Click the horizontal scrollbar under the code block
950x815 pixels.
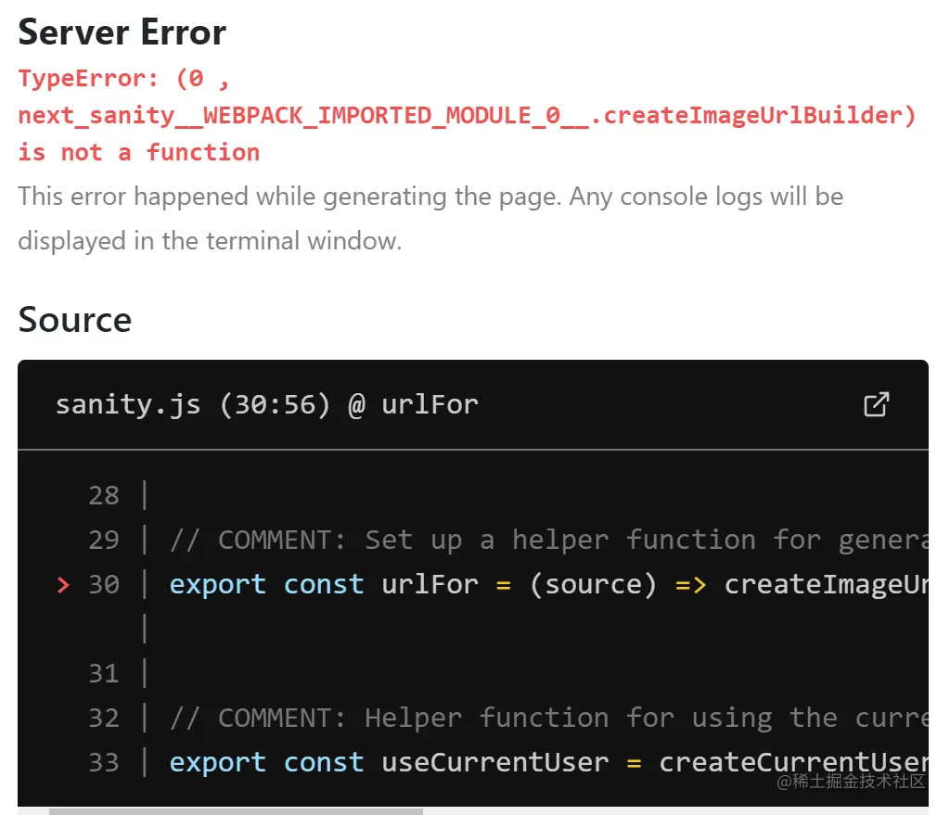(x=236, y=810)
